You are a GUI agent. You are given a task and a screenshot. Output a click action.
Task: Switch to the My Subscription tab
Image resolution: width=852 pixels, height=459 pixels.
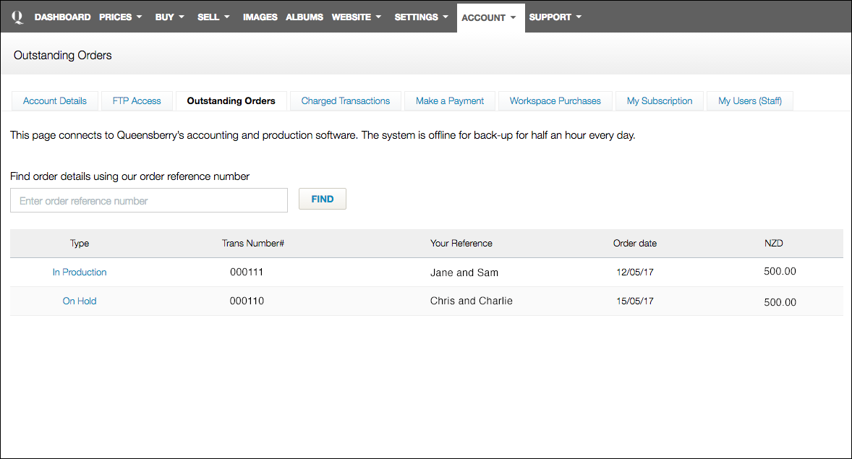660,101
